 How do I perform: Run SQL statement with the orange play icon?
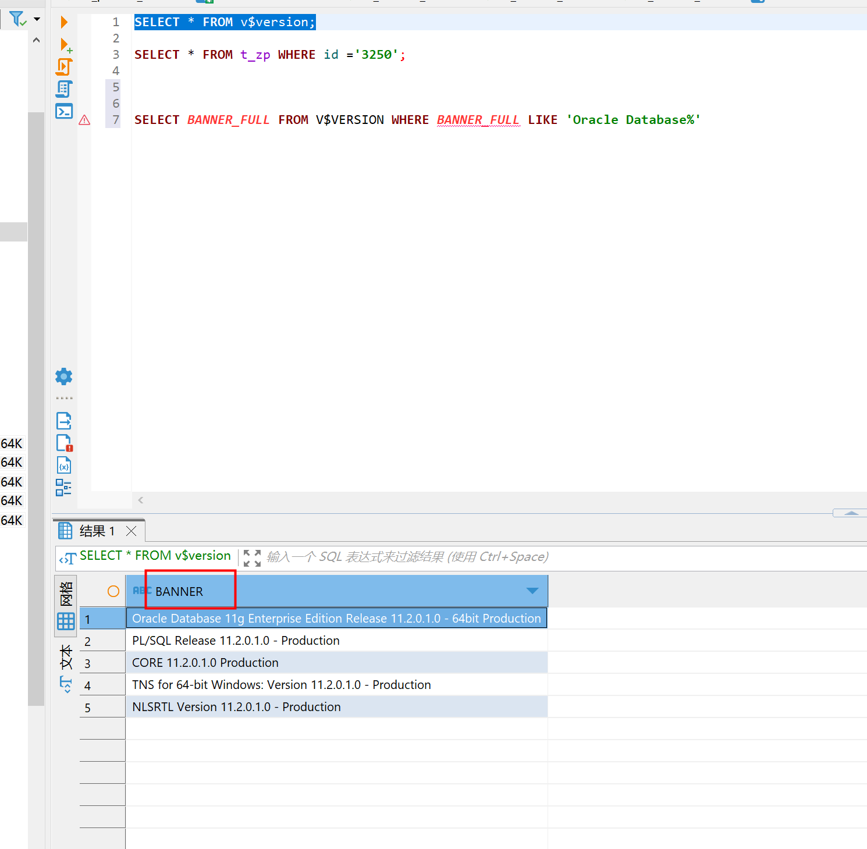coord(64,22)
